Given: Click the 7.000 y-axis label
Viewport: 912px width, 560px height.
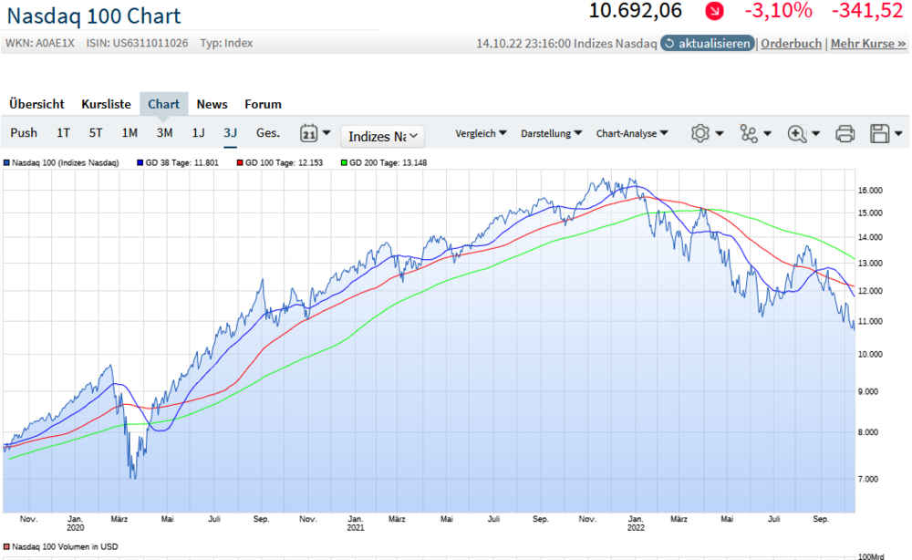Looking at the screenshot, I should click(x=868, y=479).
